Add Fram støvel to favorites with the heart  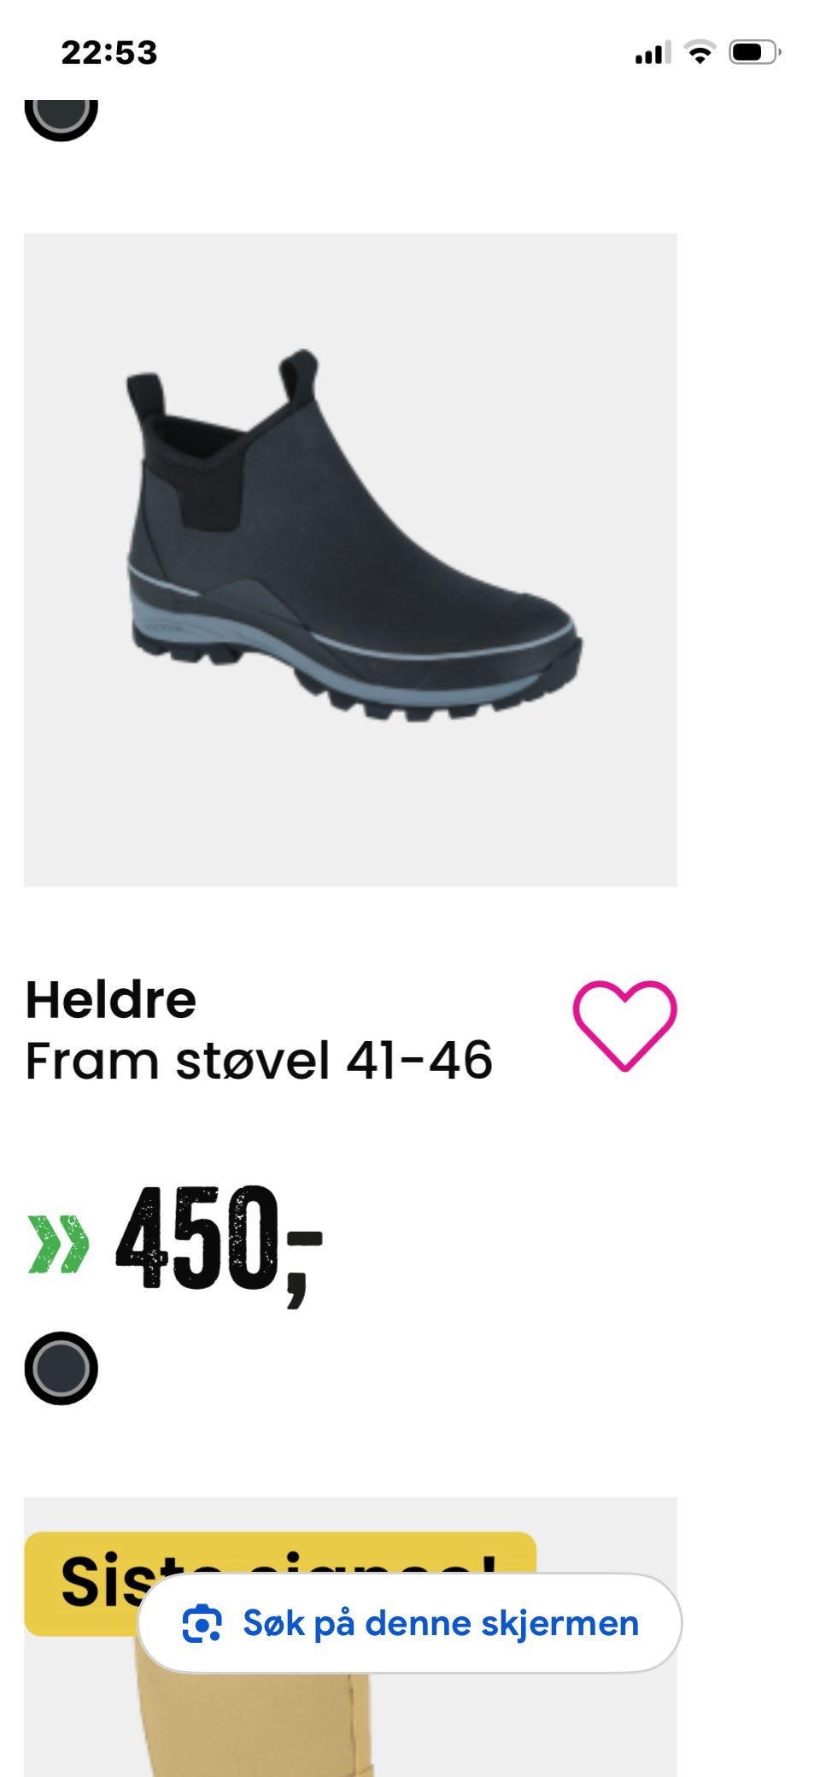pos(624,1025)
